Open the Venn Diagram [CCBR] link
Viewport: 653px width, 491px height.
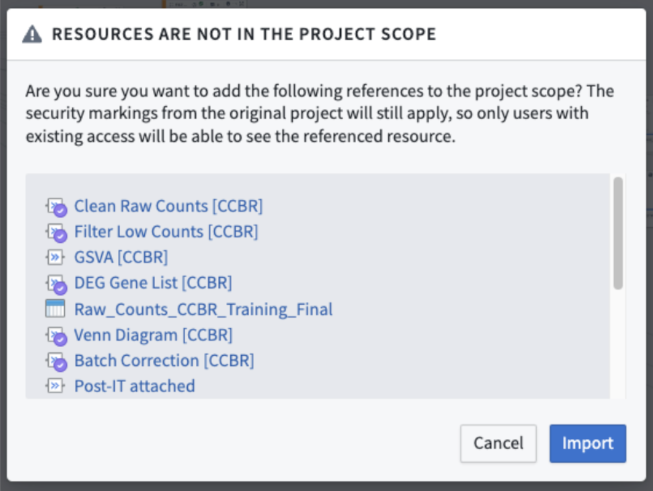point(153,335)
